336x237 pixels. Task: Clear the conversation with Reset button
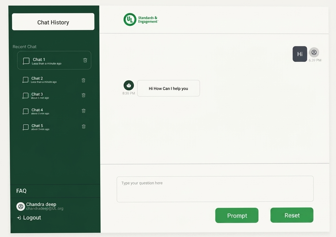292,215
